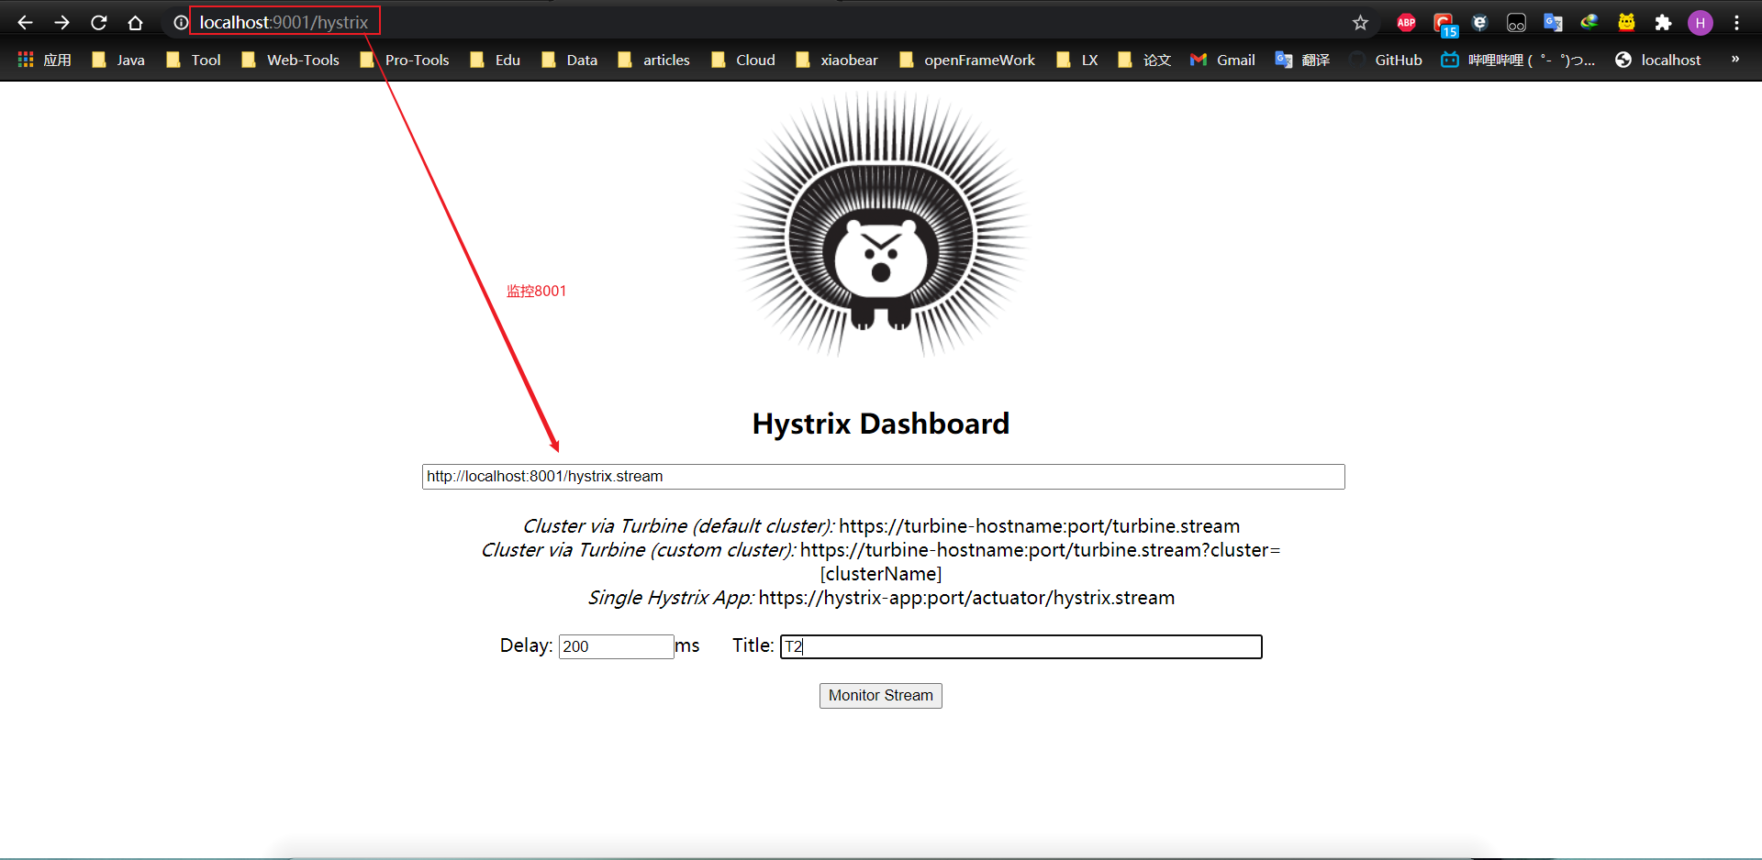Go back to the previous page

click(x=25, y=23)
